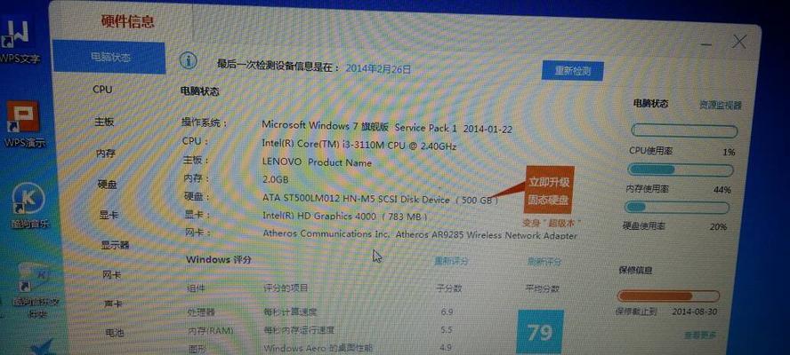Click the ATA ST500LM012 disk device text
Viewport: 790px width, 355px height.
[381, 199]
